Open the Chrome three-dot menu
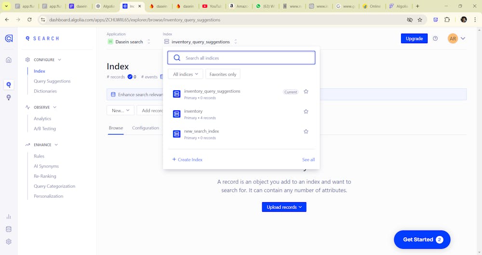The width and height of the screenshot is (482, 255). tap(475, 20)
